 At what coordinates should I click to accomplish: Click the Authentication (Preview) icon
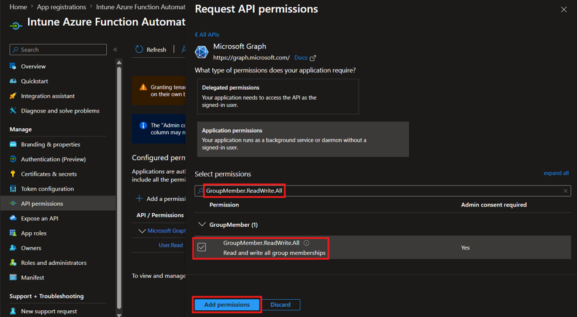pyautogui.click(x=13, y=159)
